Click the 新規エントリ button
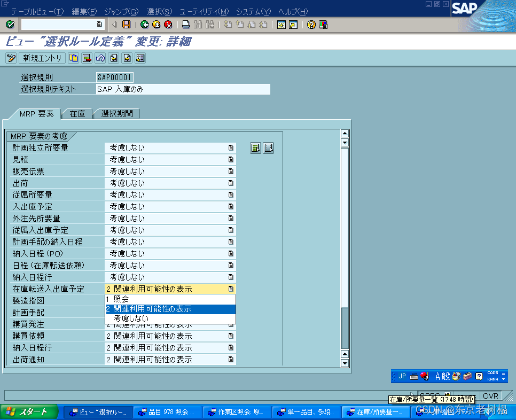516x420 pixels. coord(42,58)
